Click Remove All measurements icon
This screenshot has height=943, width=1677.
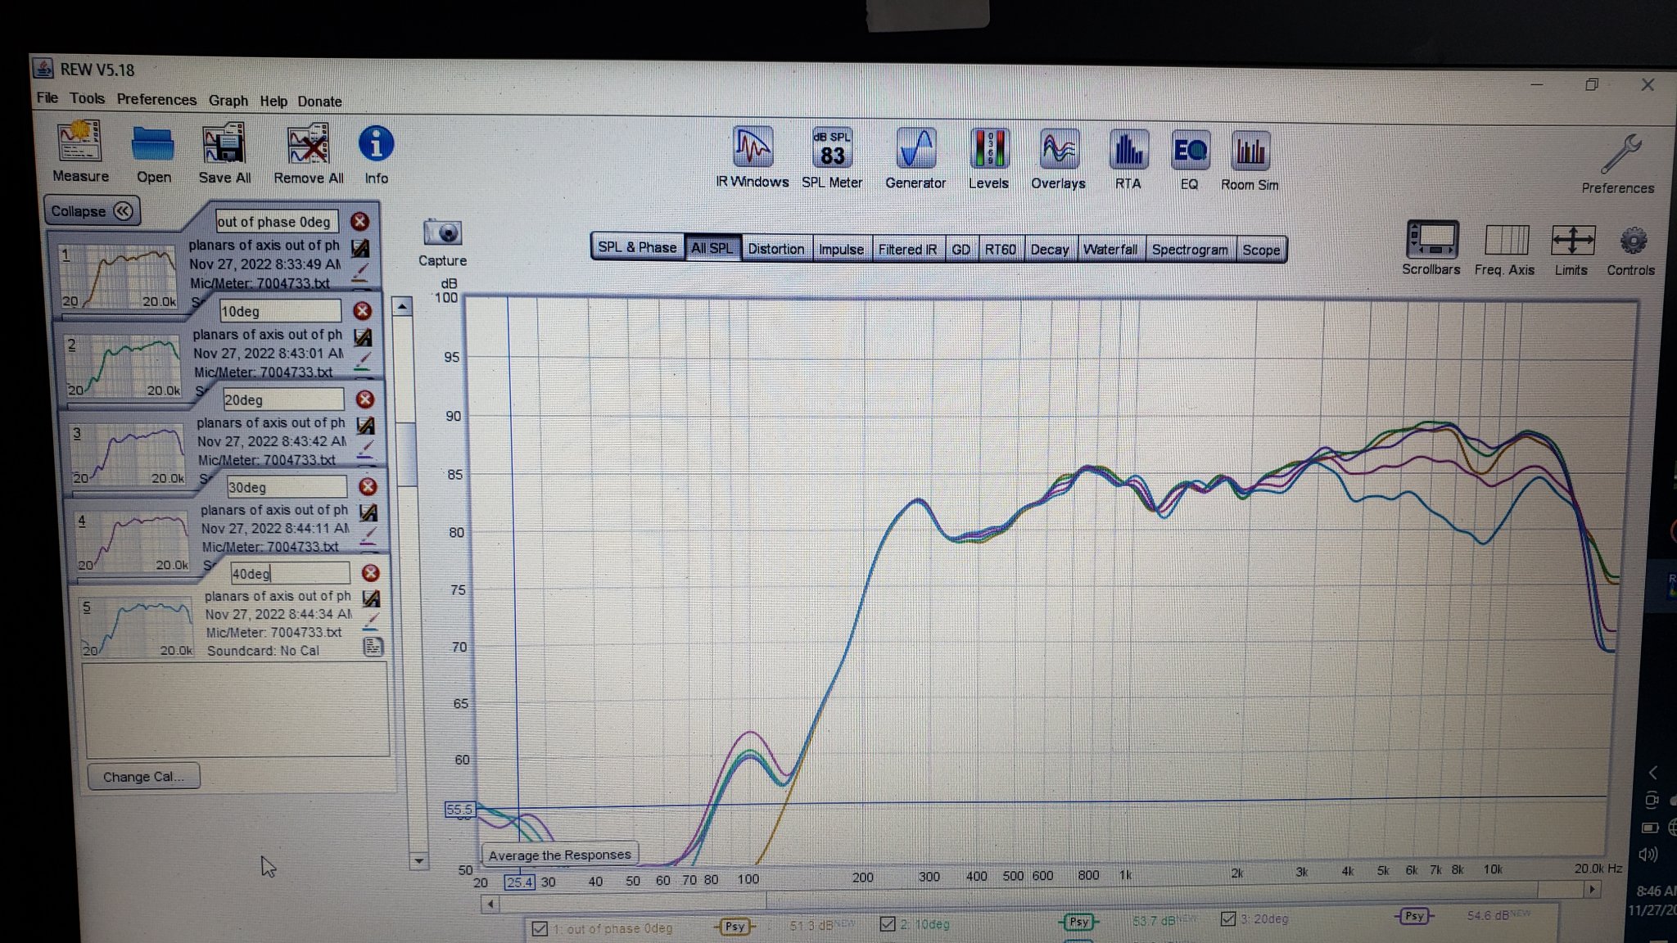(308, 145)
